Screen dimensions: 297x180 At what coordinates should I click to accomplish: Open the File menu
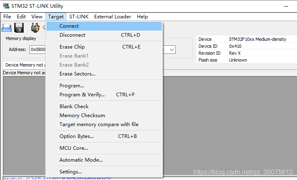point(7,17)
